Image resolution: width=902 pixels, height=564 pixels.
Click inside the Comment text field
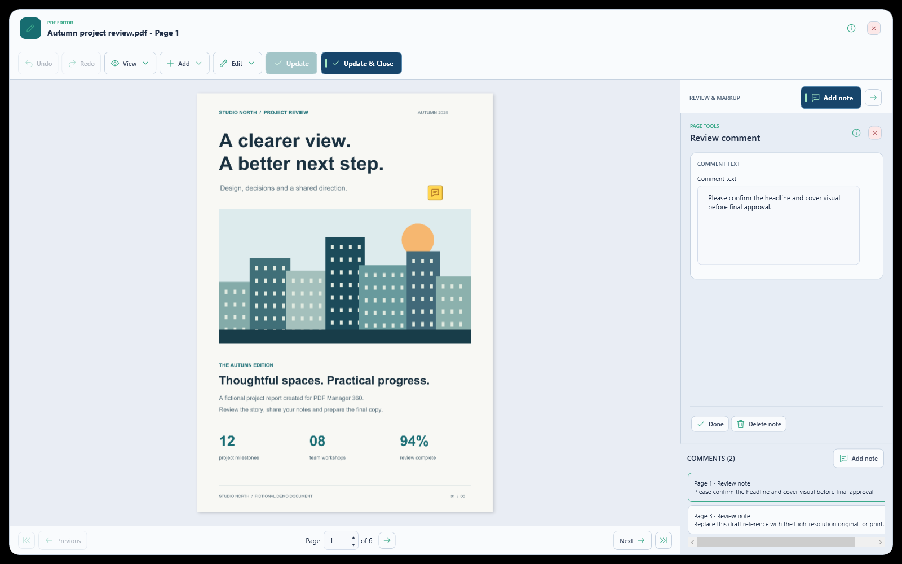point(779,225)
